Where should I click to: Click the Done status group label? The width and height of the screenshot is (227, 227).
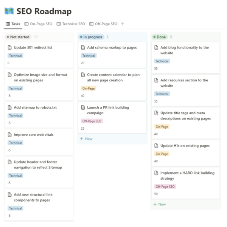pyautogui.click(x=160, y=37)
